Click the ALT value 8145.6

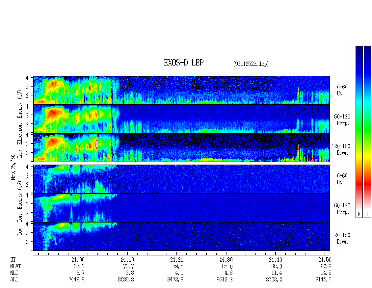click(x=323, y=279)
